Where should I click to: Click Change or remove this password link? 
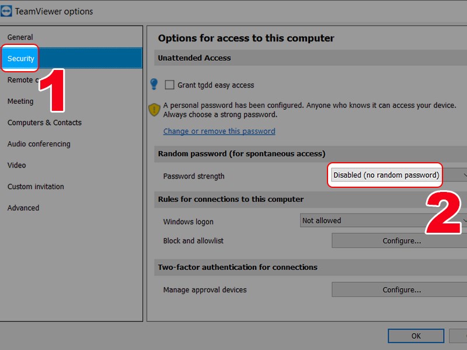pyautogui.click(x=219, y=131)
